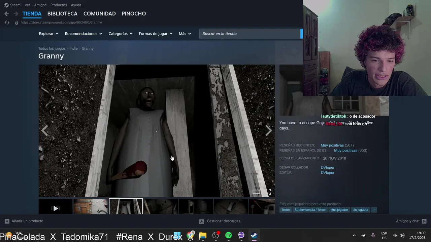Open Spanish reviews Muy positivas (353)
Image resolution: width=431 pixels, height=242 pixels.
[351, 151]
